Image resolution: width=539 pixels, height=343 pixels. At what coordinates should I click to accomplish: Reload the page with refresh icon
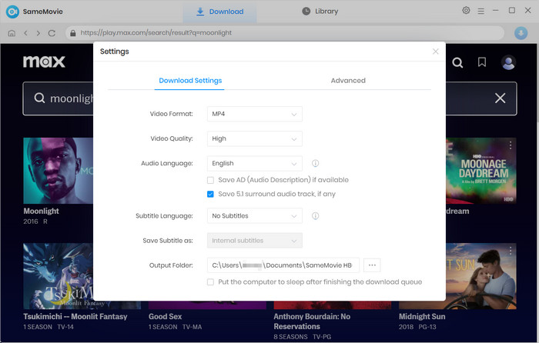click(x=52, y=33)
